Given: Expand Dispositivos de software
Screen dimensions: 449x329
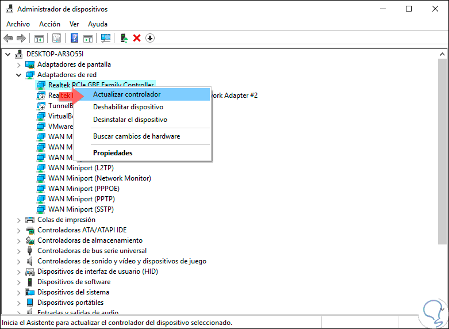Looking at the screenshot, I should 18,282.
